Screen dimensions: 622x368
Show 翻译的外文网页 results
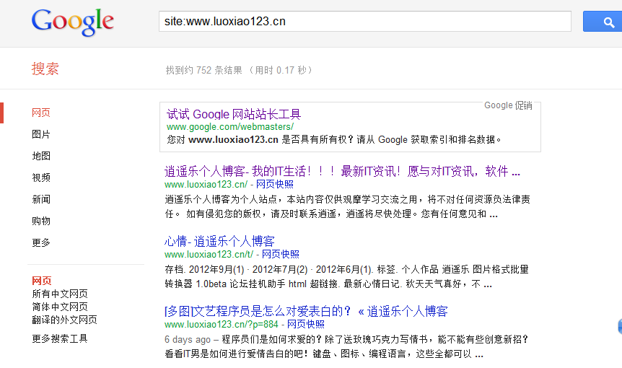(64, 320)
